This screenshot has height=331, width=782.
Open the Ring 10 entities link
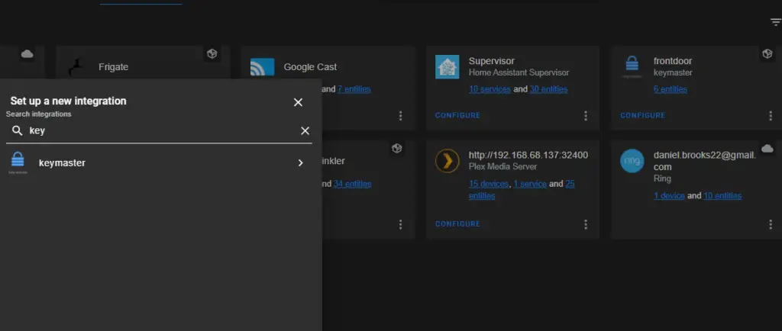[x=722, y=195]
